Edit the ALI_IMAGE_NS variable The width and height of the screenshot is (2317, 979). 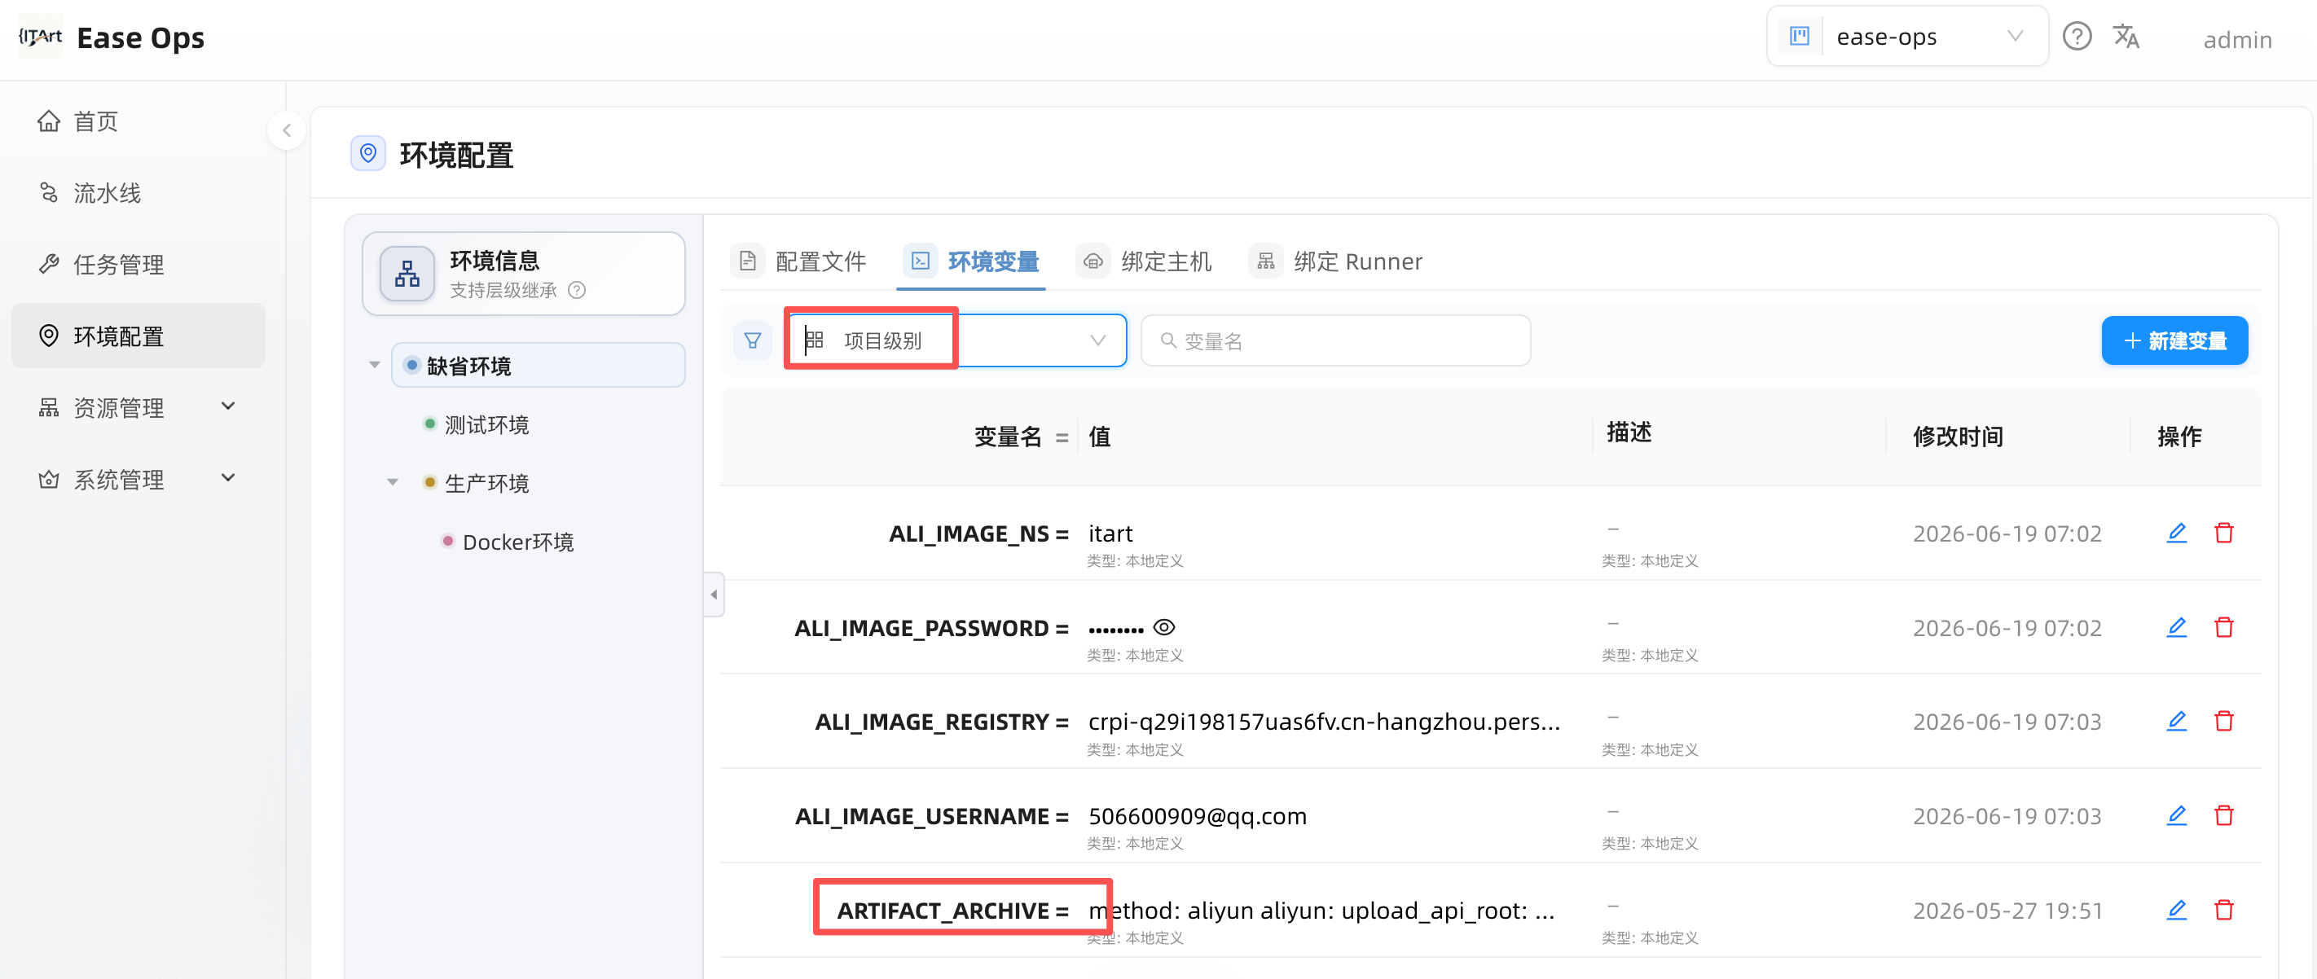click(x=2177, y=533)
